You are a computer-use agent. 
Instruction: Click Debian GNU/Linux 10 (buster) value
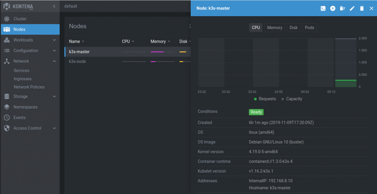pos(276,142)
